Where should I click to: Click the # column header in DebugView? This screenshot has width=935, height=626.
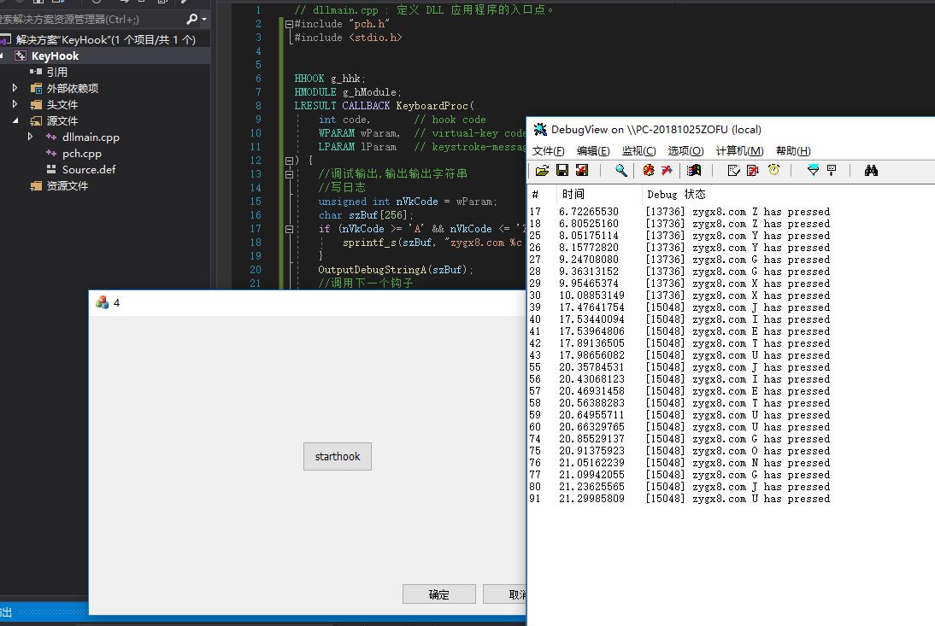point(542,194)
